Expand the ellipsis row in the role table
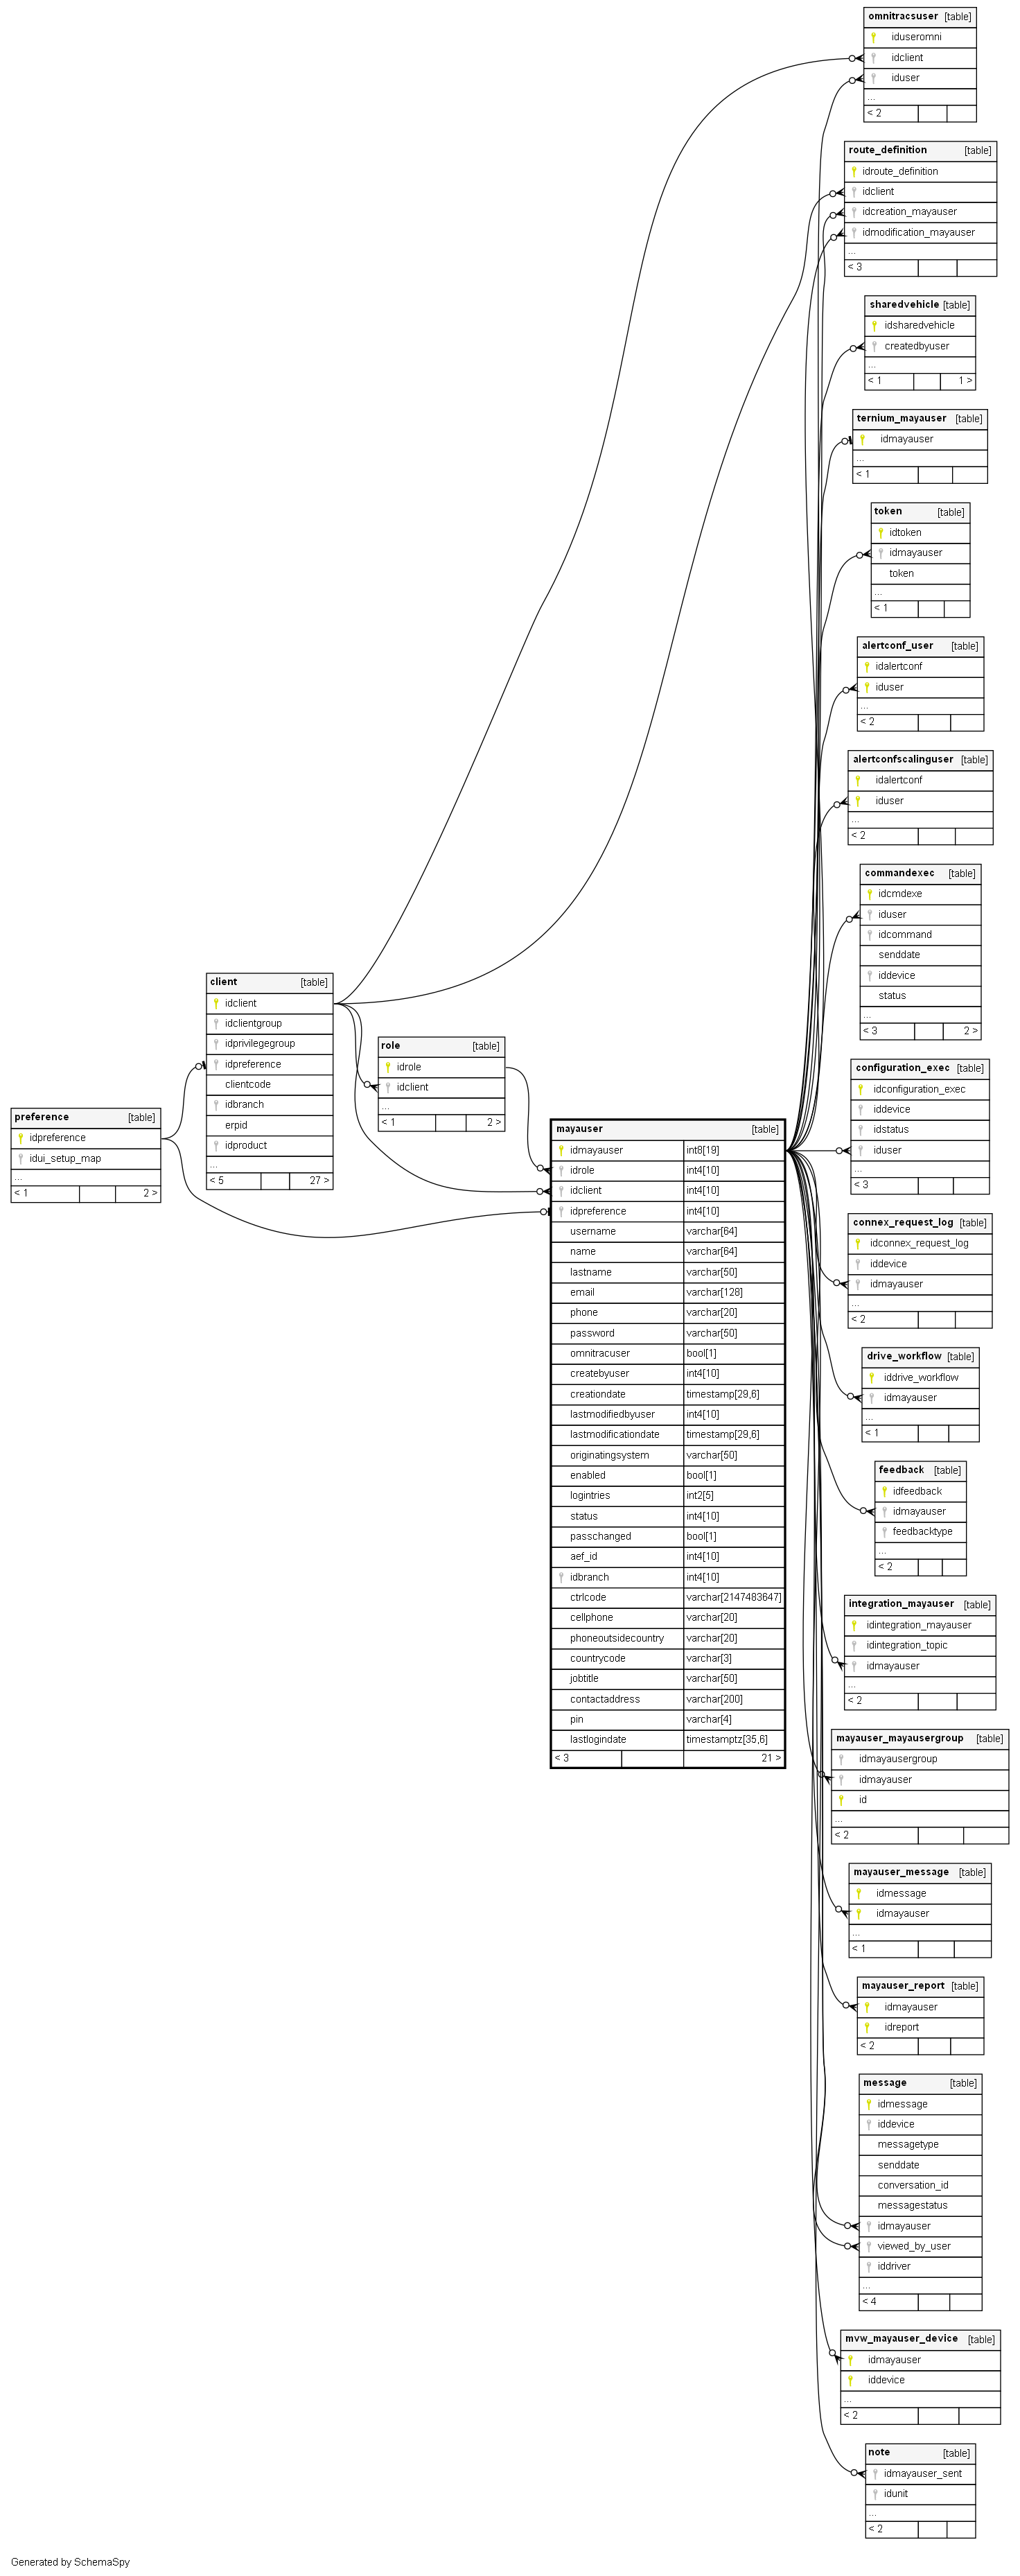Image resolution: width=1020 pixels, height=2576 pixels. coord(385,1106)
